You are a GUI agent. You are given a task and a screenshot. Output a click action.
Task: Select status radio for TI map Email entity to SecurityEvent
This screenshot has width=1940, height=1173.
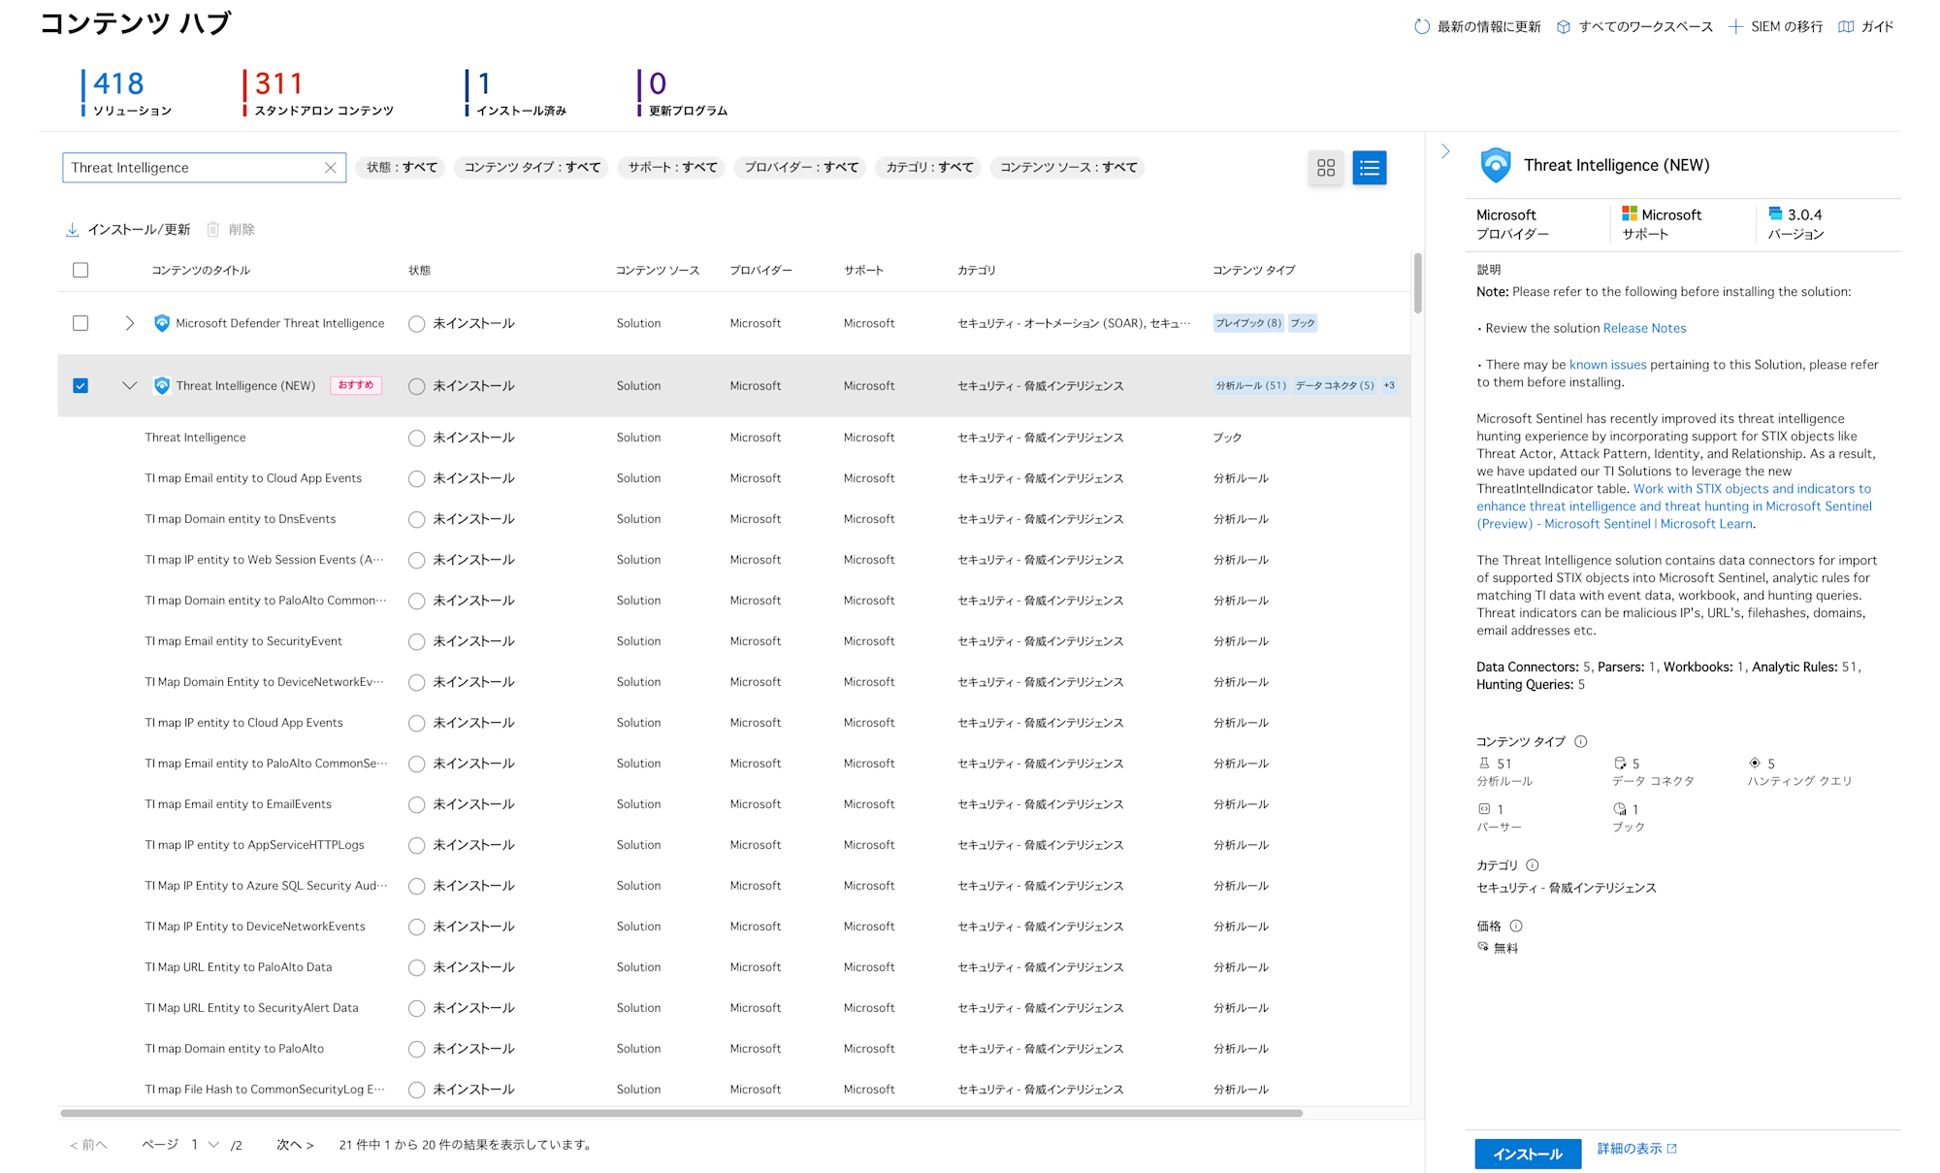[x=417, y=642]
